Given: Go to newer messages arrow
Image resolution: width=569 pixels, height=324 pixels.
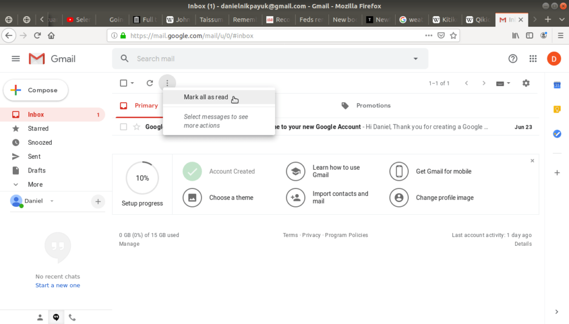Looking at the screenshot, I should tap(467, 83).
